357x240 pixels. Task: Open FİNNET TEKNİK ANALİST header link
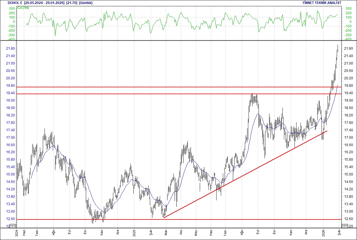[x=323, y=3]
